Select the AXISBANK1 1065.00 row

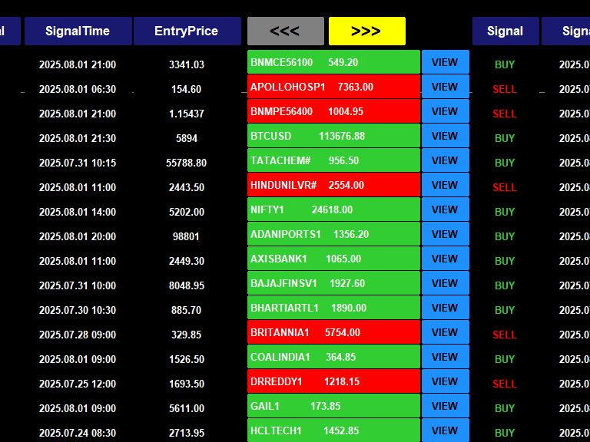coord(333,259)
